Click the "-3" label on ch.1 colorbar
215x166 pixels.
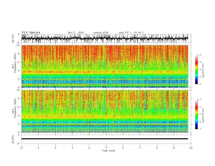200,55
